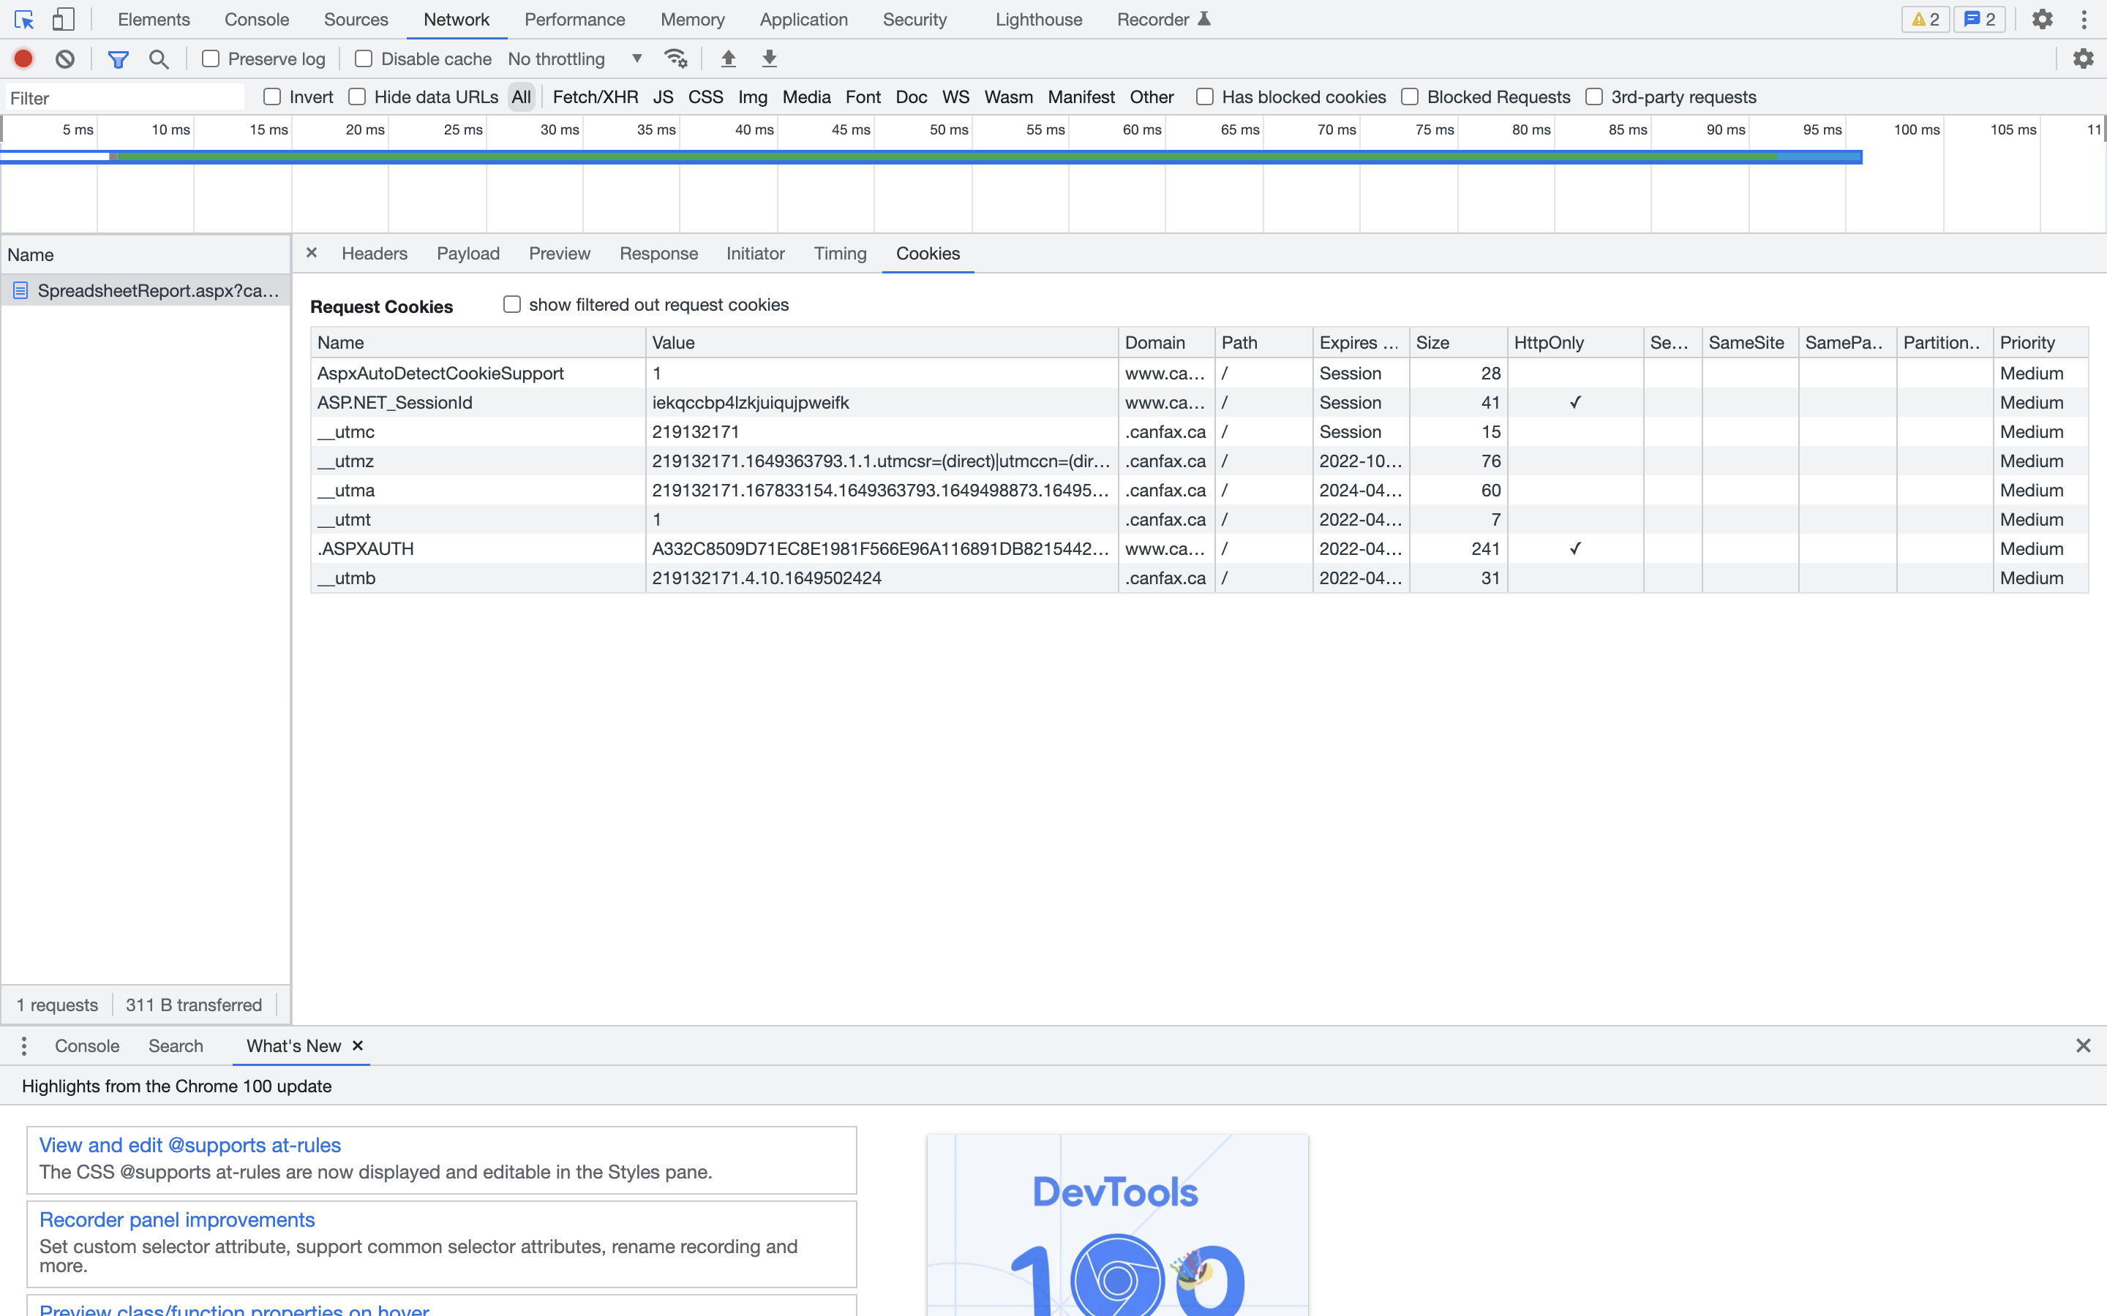2107x1316 pixels.
Task: Open the No throttling dropdown
Action: (x=576, y=58)
